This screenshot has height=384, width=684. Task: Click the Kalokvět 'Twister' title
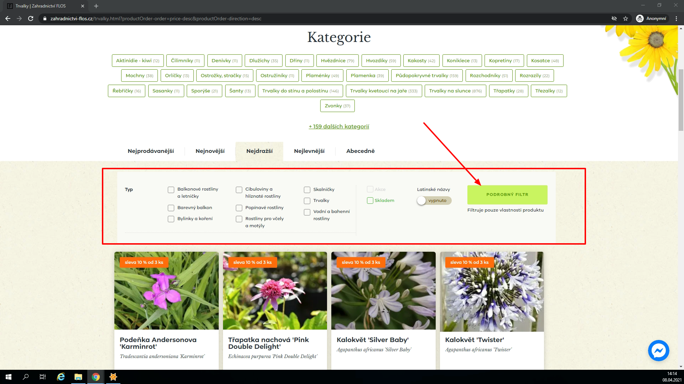[475, 340]
